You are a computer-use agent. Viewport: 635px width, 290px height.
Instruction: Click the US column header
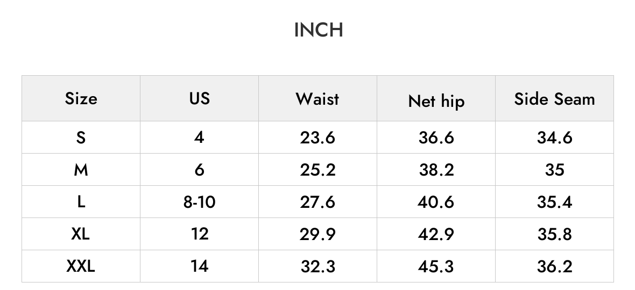(199, 98)
